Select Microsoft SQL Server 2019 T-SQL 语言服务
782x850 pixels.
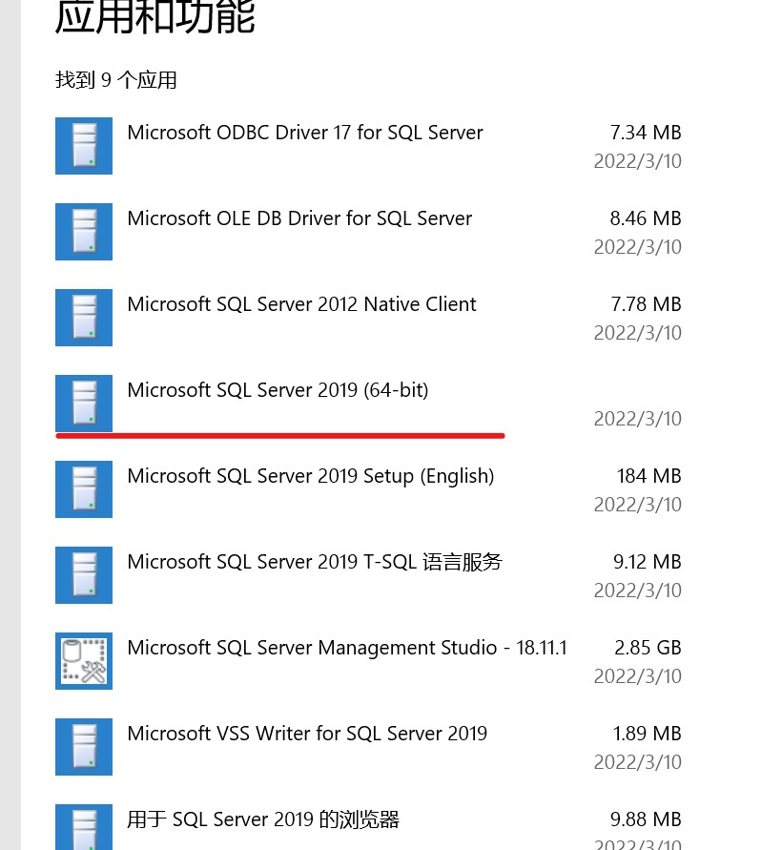pyautogui.click(x=315, y=562)
